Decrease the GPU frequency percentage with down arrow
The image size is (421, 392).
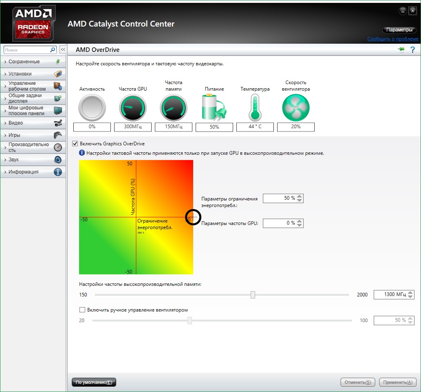(300, 225)
